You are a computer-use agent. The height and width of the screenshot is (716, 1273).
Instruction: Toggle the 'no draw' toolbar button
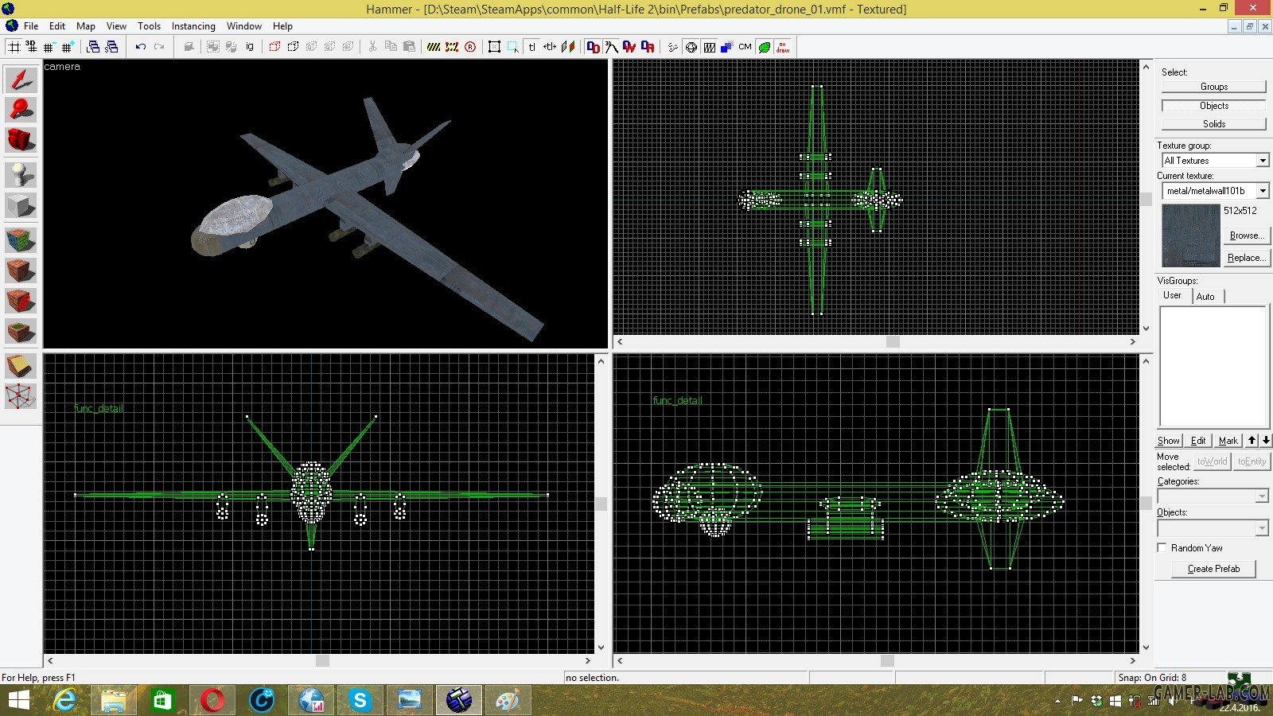[x=783, y=47]
